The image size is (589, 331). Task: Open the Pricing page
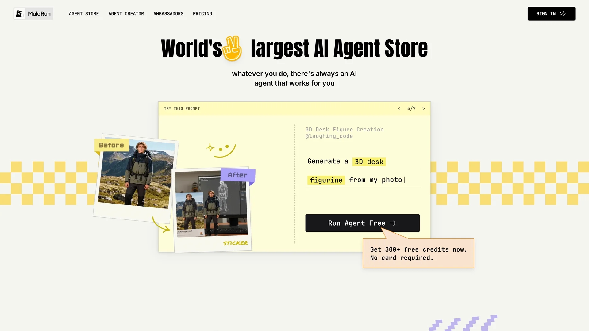(202, 14)
